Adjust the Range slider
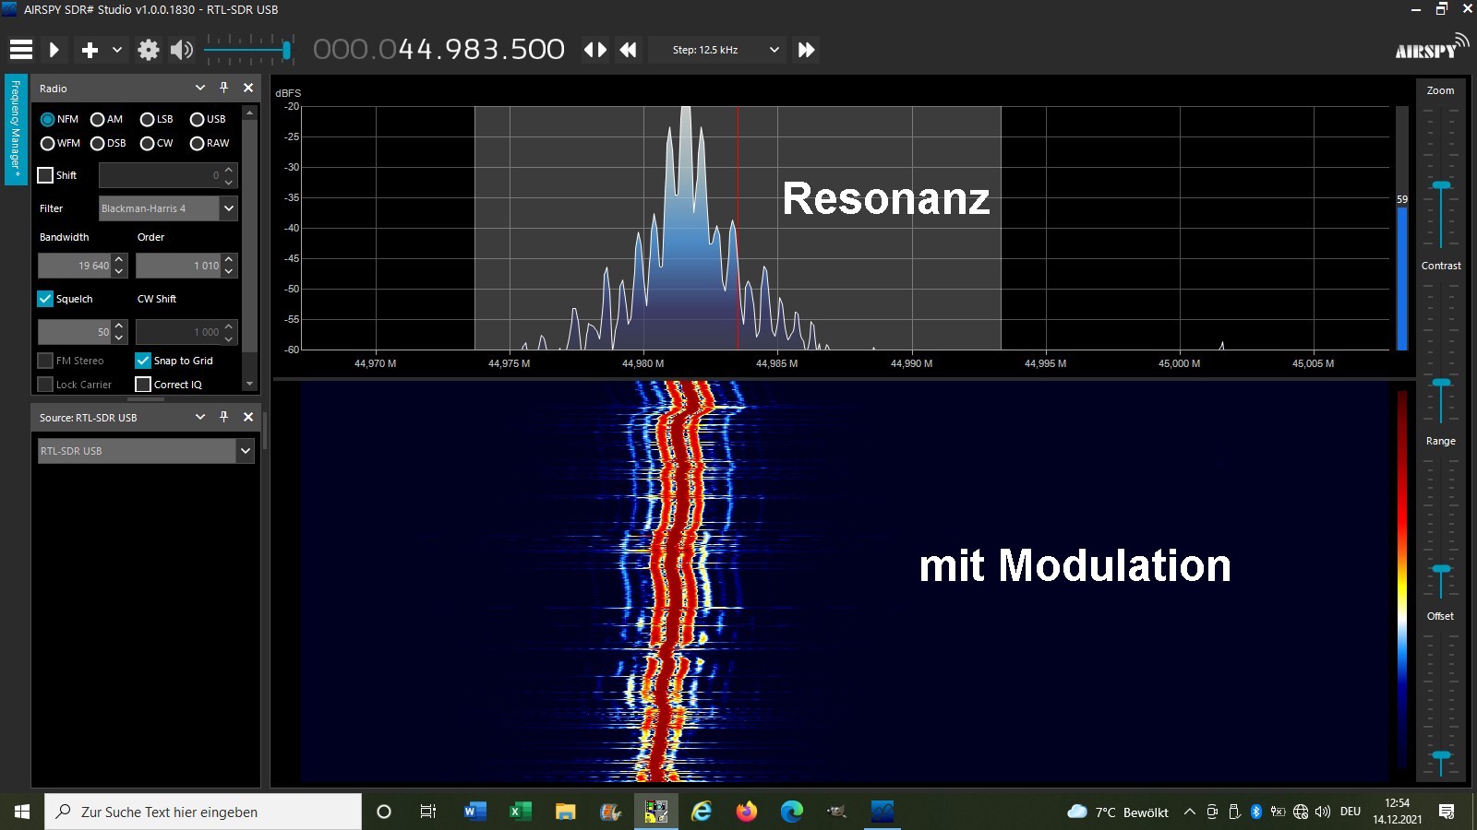The height and width of the screenshot is (830, 1477). [1441, 569]
